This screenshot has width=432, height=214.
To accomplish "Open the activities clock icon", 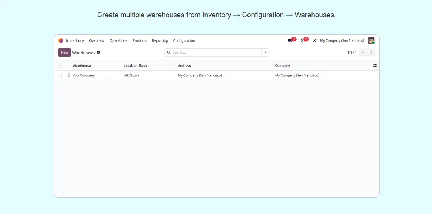I will pyautogui.click(x=303, y=40).
